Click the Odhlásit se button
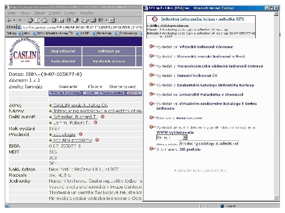 pos(109,51)
